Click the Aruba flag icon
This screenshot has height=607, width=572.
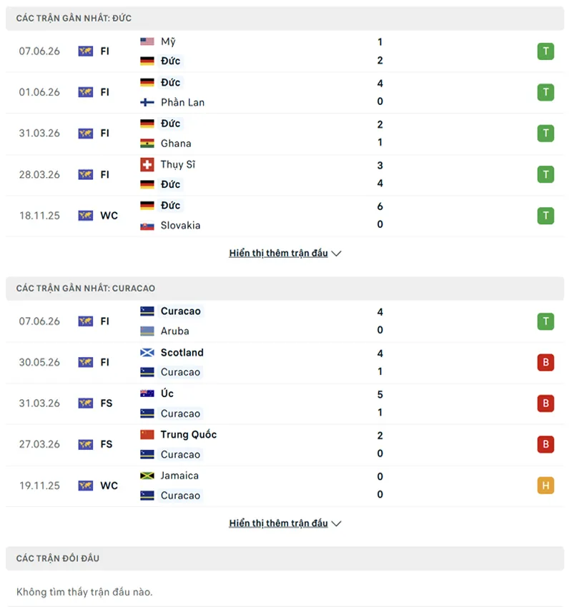click(147, 331)
